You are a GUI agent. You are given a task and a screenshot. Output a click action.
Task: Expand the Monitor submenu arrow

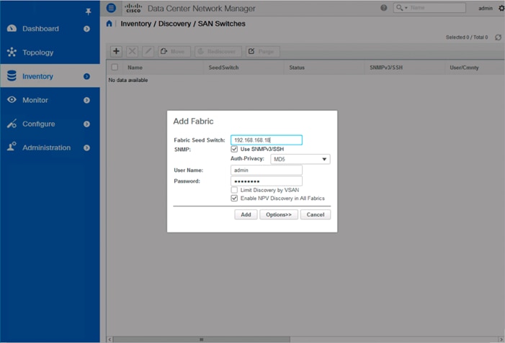(x=86, y=100)
